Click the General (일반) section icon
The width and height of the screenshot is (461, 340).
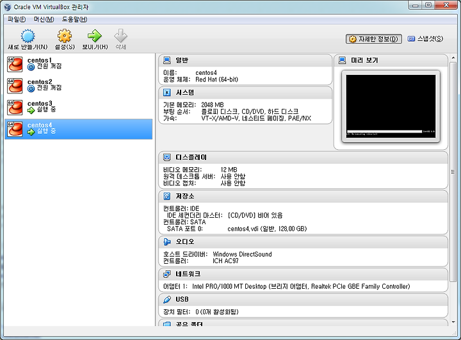click(x=167, y=60)
